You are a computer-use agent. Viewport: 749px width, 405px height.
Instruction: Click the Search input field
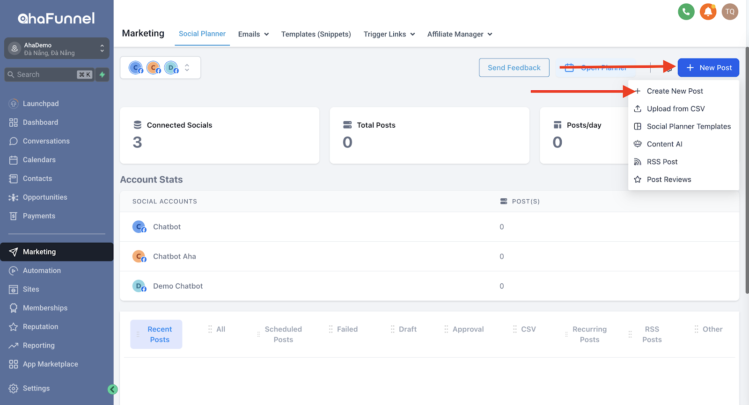click(49, 74)
